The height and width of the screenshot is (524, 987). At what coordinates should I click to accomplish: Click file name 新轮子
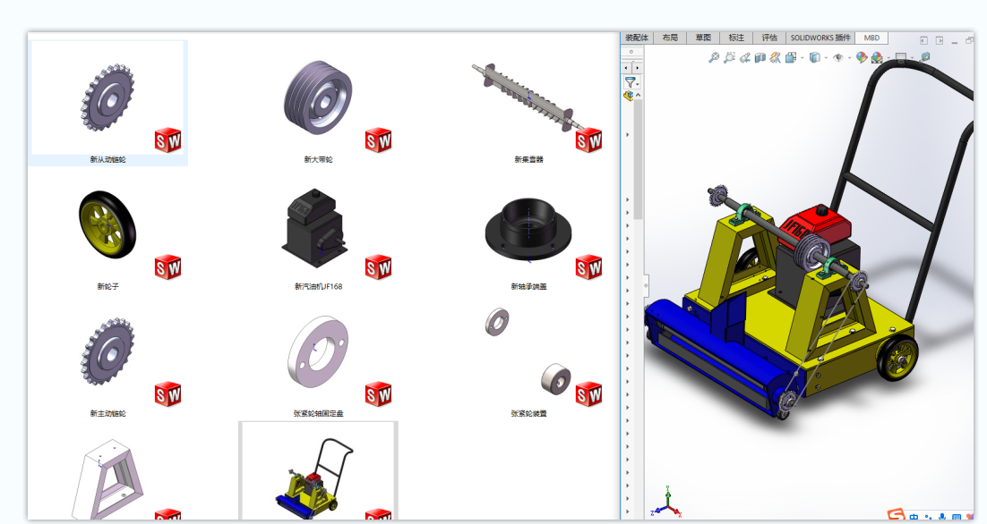(x=107, y=286)
